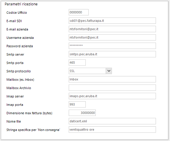The image size is (170, 141).
Task: Select the SSL protocol combo box
Action: (x=90, y=71)
